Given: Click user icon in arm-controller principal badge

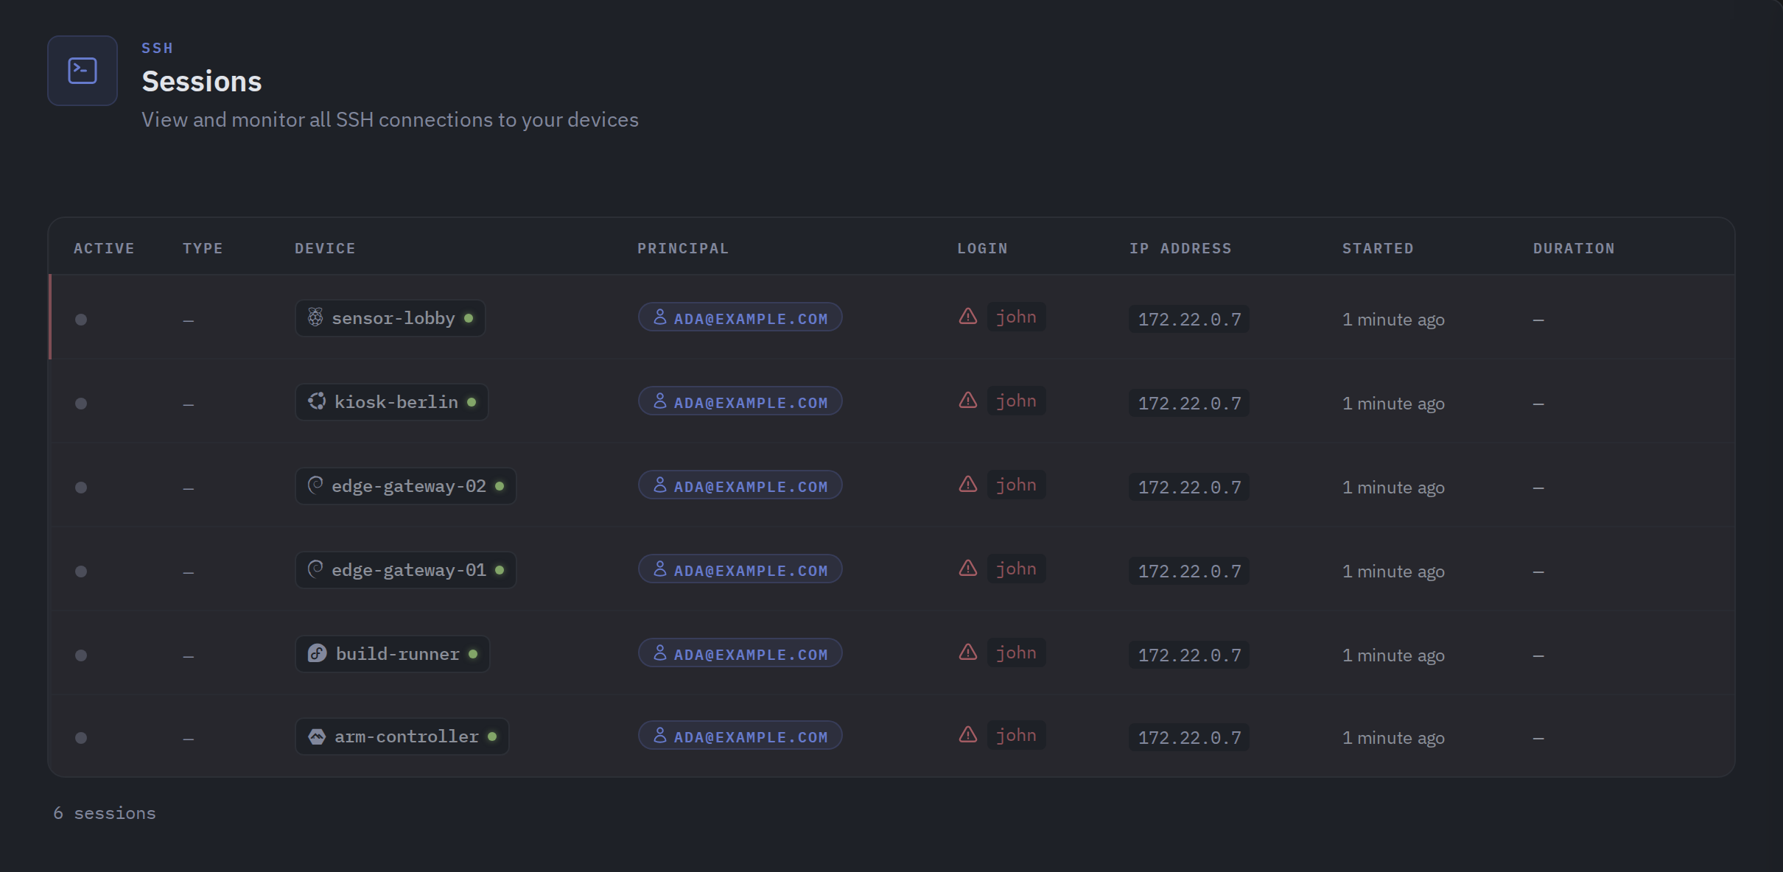Looking at the screenshot, I should click(x=660, y=736).
